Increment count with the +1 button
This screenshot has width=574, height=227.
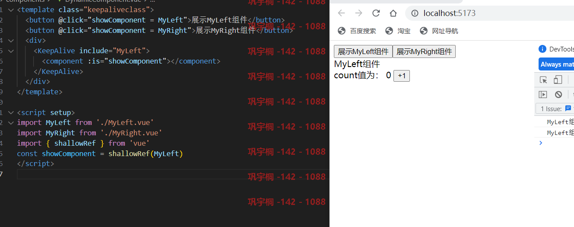point(402,76)
